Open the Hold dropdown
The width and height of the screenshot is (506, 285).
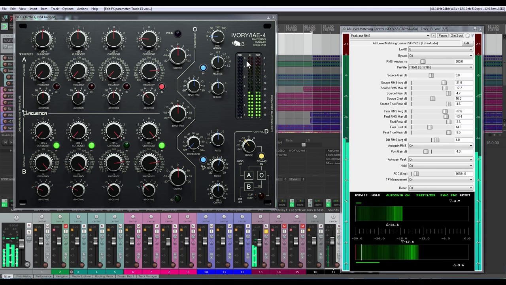(440, 165)
